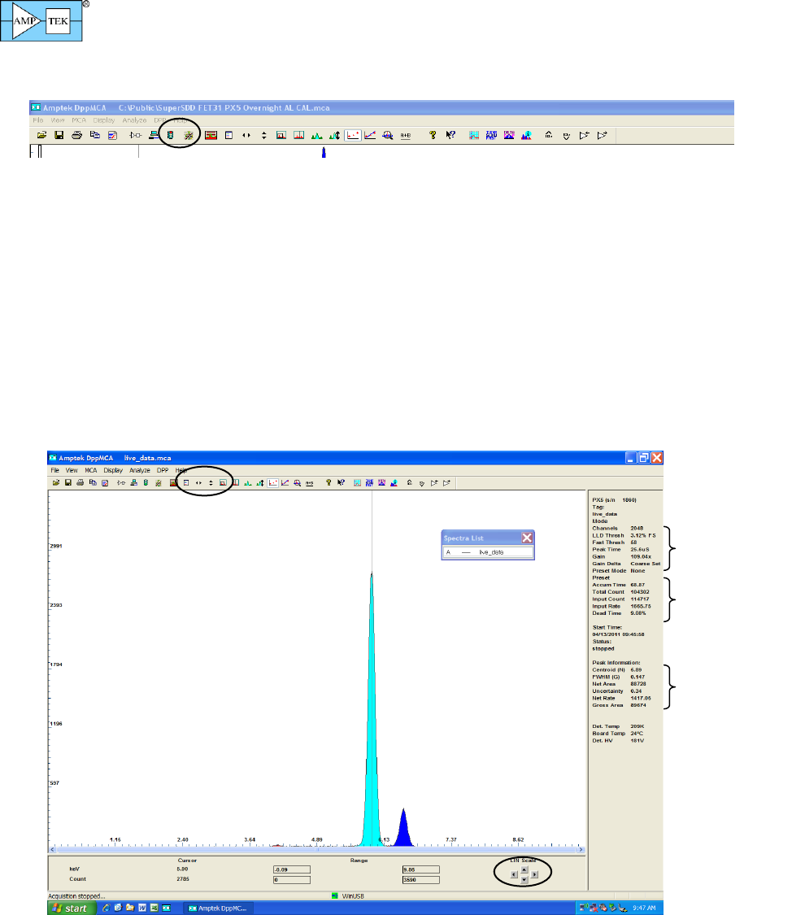
Task: Click the What's This pointer-help icon in live_data toolbar
Action: click(x=341, y=482)
